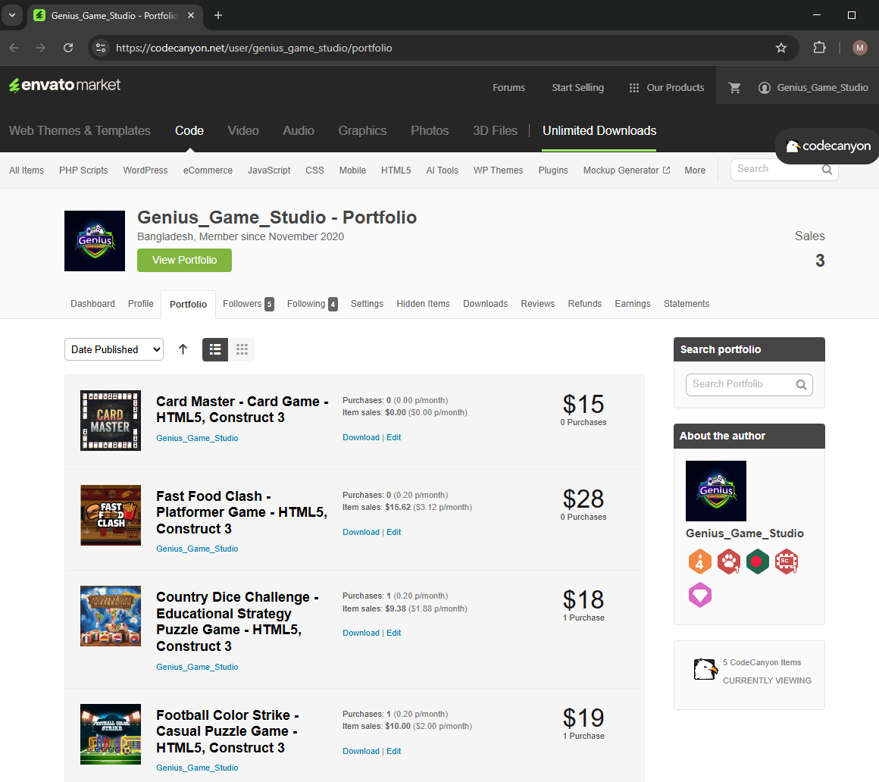Open the Date Published sort dropdown
The image size is (879, 782).
click(x=114, y=349)
